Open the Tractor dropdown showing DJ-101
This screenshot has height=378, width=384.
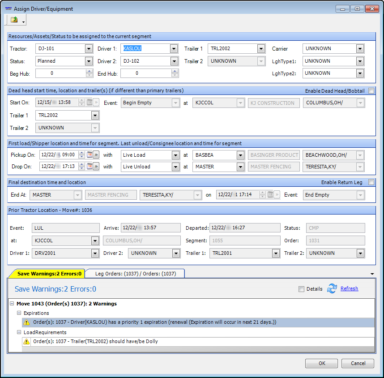click(89, 49)
